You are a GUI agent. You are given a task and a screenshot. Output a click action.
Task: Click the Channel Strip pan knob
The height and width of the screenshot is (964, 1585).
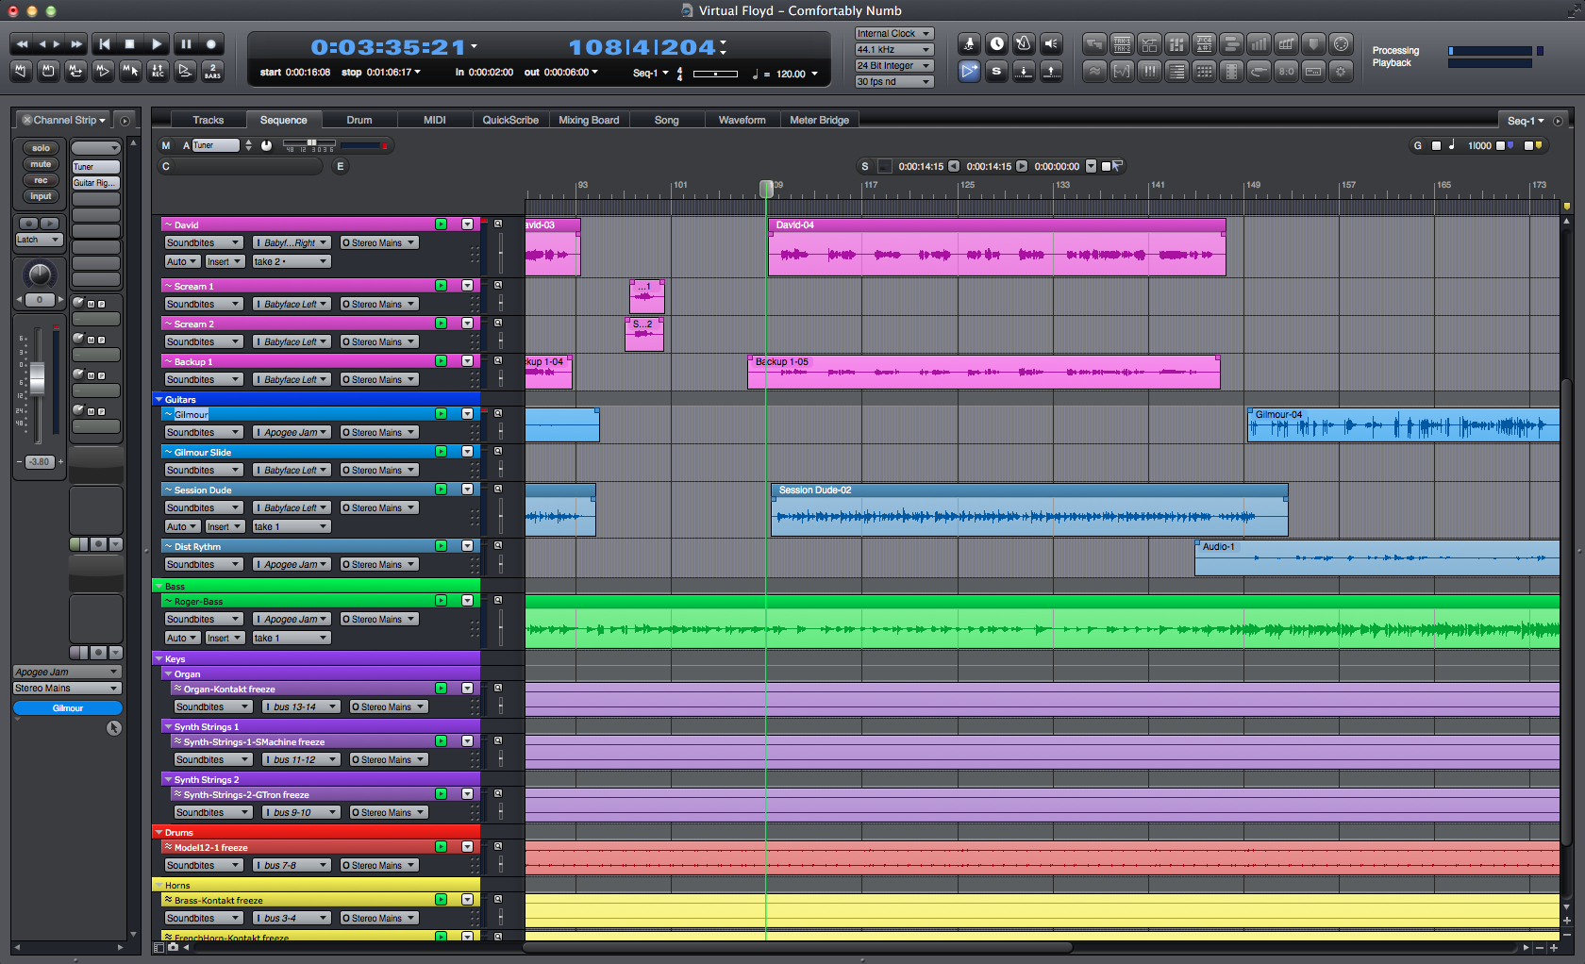[40, 274]
